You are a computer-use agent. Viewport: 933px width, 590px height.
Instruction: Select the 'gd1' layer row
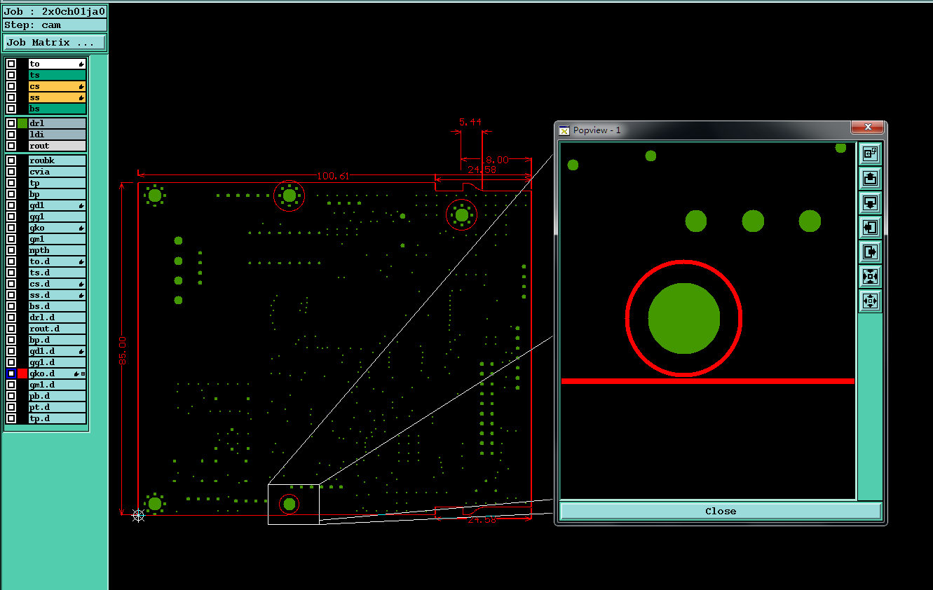pos(57,205)
